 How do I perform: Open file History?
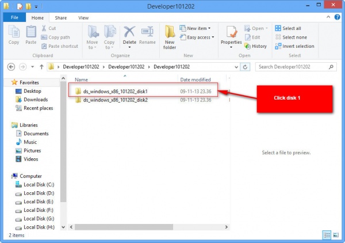[256, 46]
